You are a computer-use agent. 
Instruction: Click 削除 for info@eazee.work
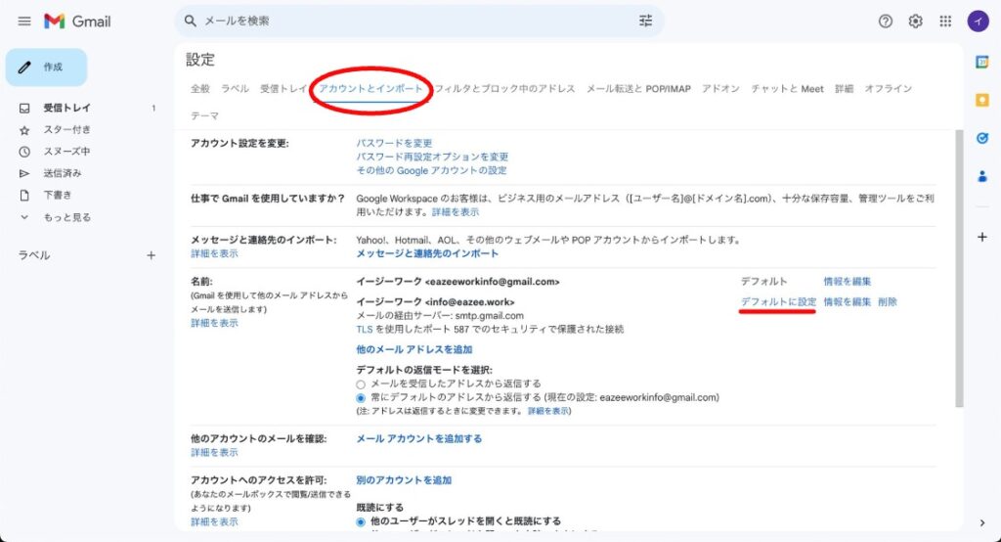(x=888, y=301)
